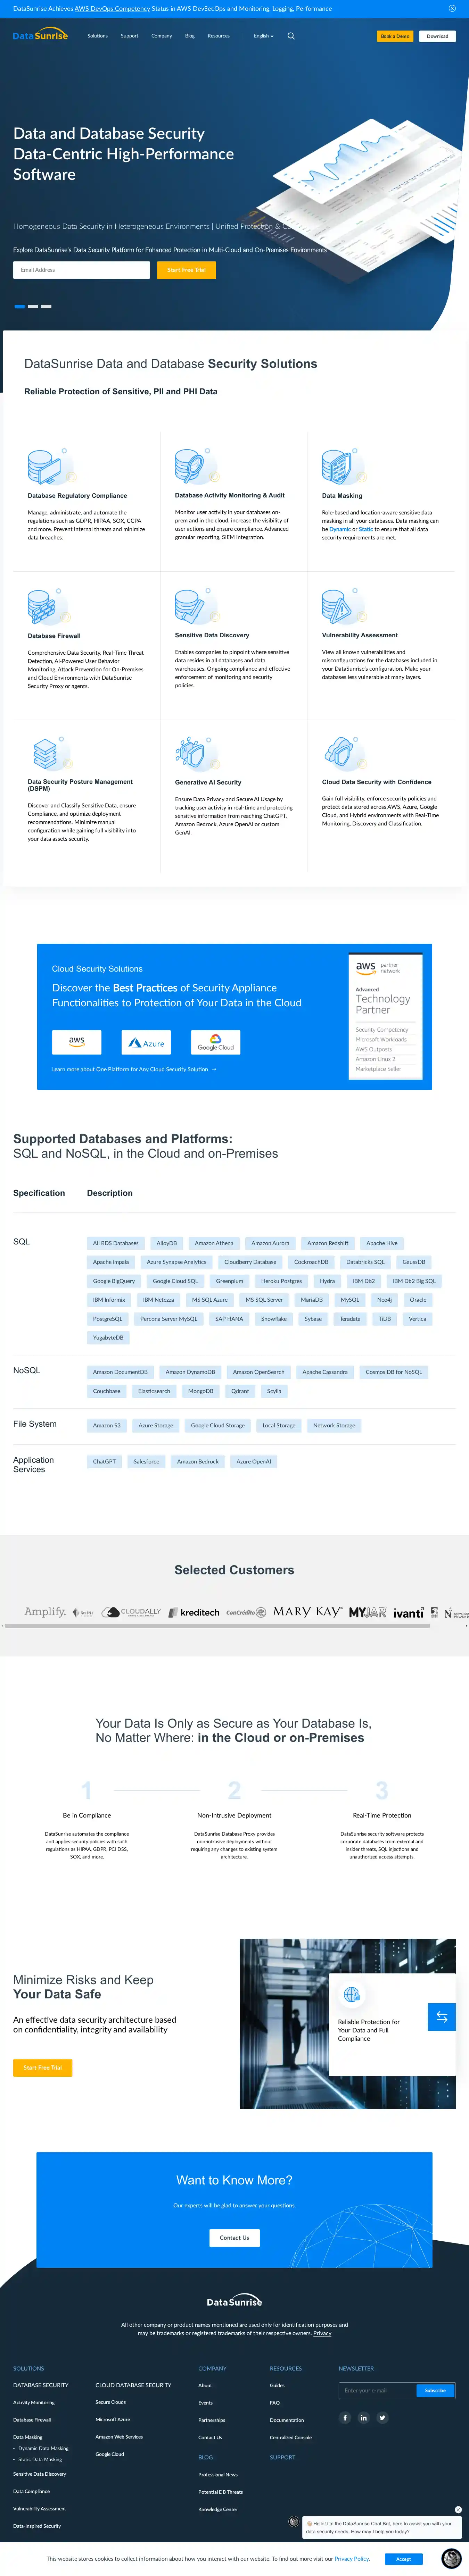Click the Contact Us button
The width and height of the screenshot is (469, 2576).
coord(234,2237)
